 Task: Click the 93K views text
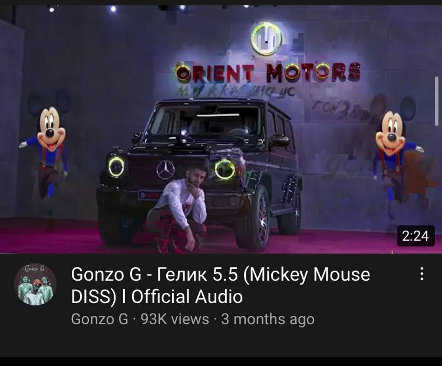(175, 319)
